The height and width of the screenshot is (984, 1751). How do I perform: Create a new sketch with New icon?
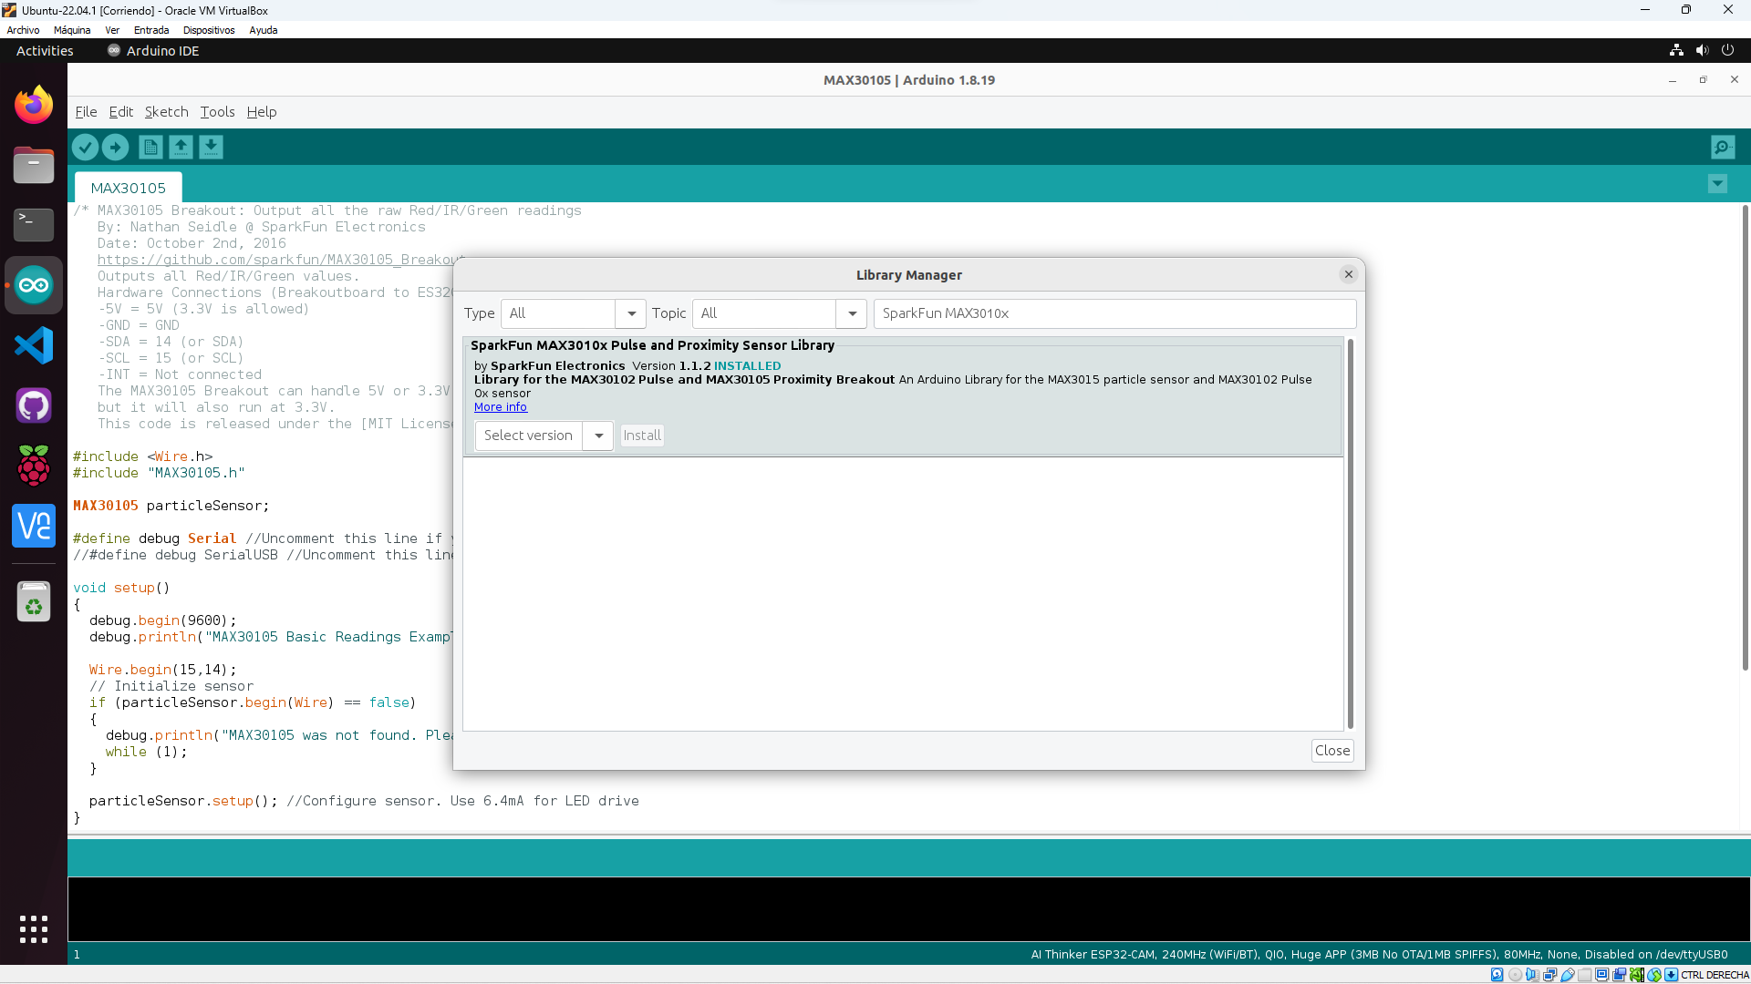pos(150,147)
